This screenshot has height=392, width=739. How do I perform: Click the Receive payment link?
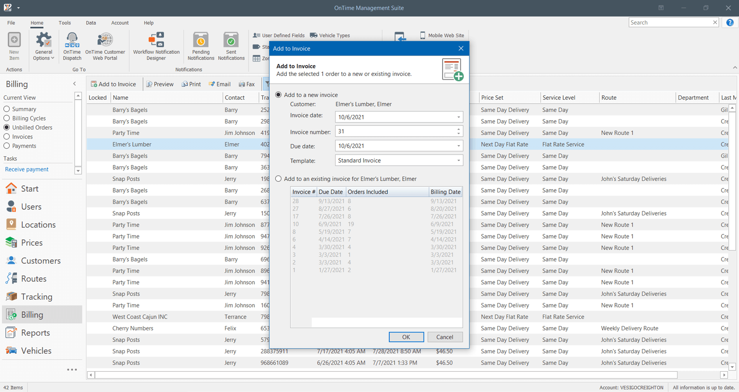[27, 169]
